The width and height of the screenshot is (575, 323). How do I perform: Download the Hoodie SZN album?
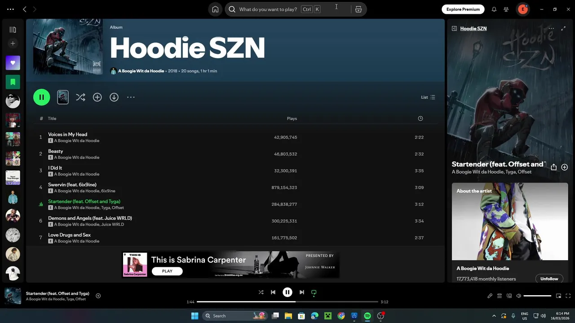point(114,97)
